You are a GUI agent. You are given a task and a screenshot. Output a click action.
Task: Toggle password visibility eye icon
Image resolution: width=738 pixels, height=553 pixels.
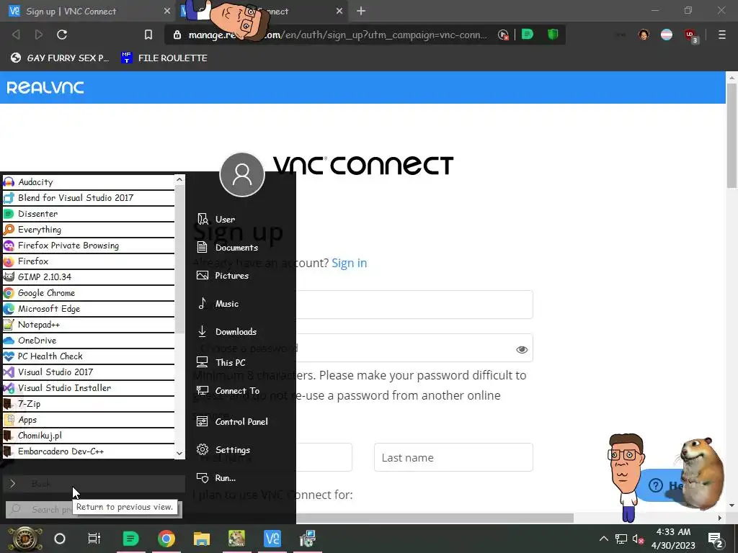coord(522,349)
